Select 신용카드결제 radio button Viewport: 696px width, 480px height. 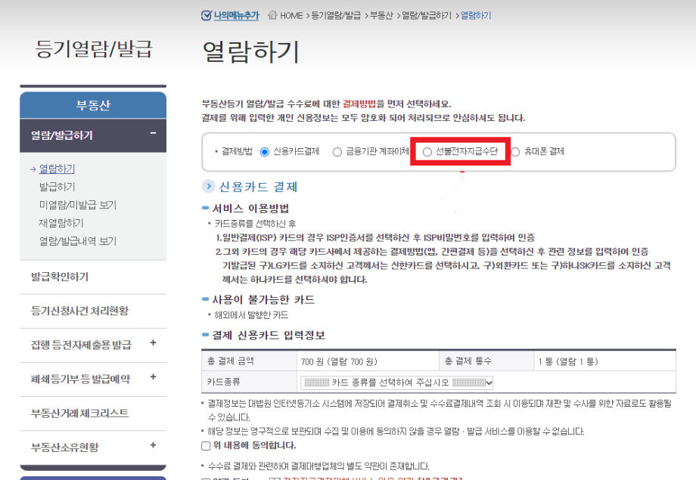(265, 152)
